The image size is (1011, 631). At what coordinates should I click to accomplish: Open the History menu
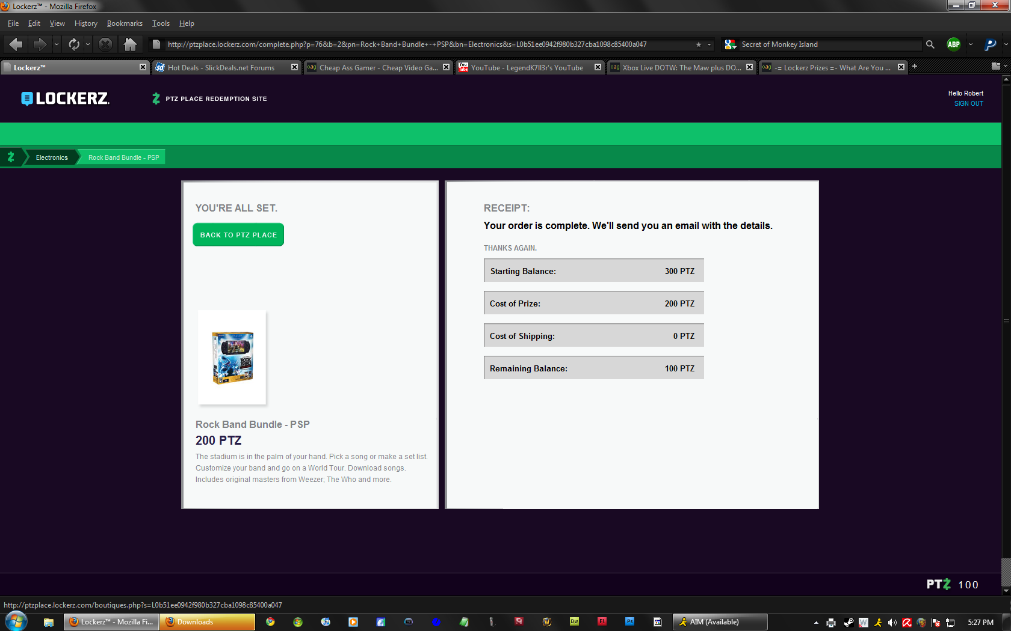pos(86,23)
